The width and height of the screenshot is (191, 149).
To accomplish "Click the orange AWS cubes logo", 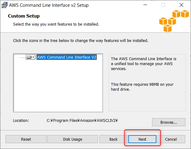I will tap(174, 21).
